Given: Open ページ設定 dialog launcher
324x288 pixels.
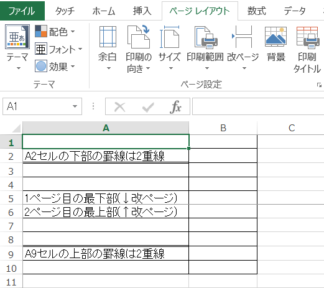Looking at the screenshot, I should [319, 85].
